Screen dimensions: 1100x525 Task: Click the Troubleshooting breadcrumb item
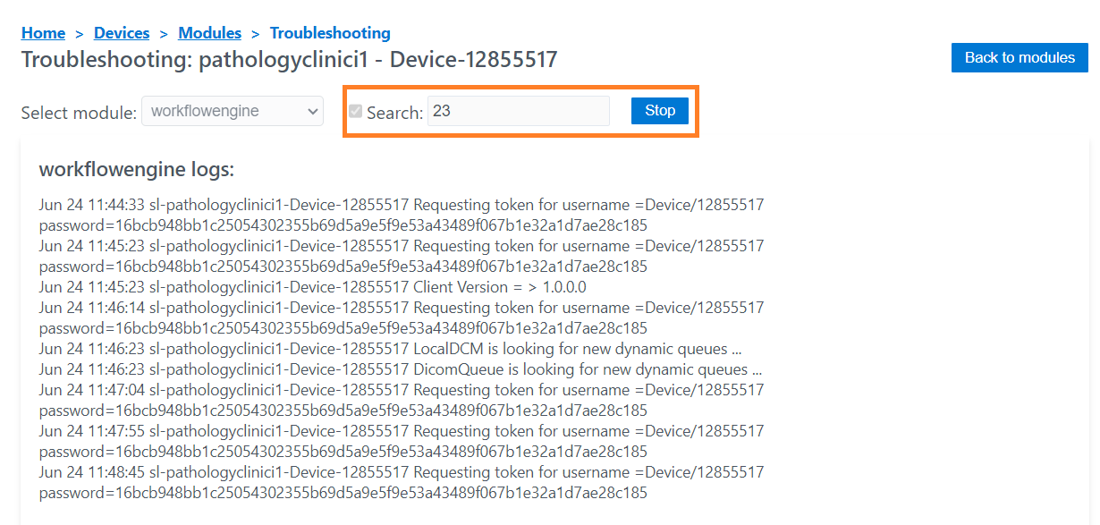(x=330, y=33)
